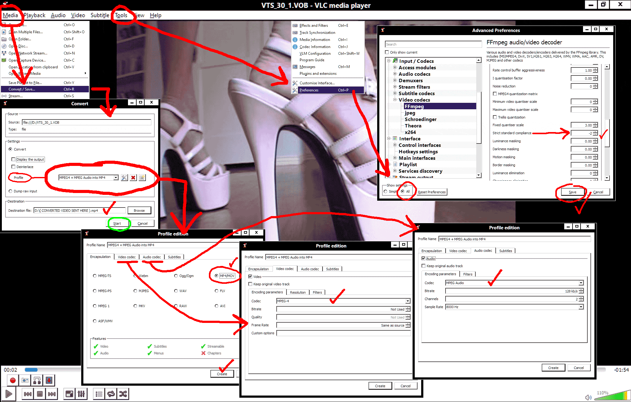Image resolution: width=631 pixels, height=402 pixels.
Task: Click Start button in Convert dialog
Action: tap(117, 223)
